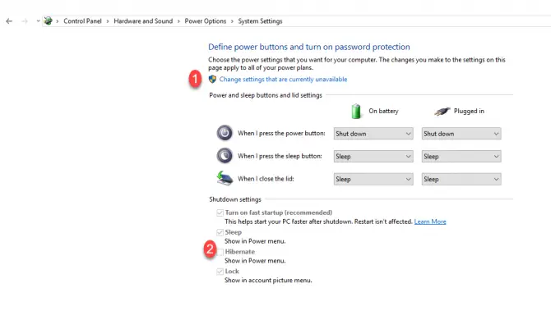
Task: Open Hardware and Sound breadcrumb
Action: [143, 21]
